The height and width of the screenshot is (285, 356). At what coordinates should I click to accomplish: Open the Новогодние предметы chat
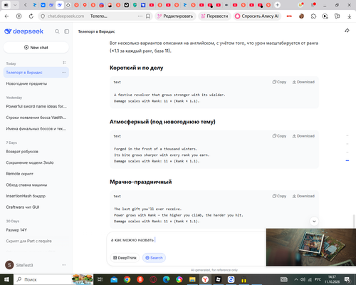[x=36, y=83]
